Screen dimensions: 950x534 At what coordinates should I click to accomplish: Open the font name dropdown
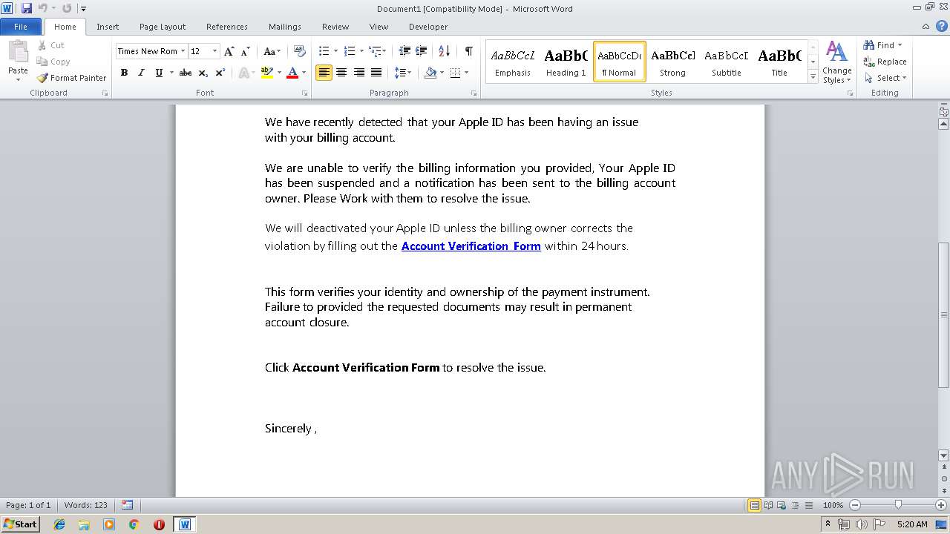183,51
